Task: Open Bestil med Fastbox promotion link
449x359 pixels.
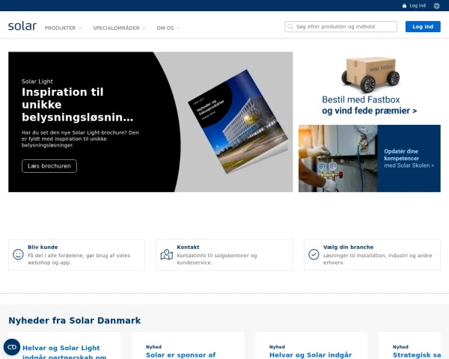Action: pyautogui.click(x=370, y=105)
